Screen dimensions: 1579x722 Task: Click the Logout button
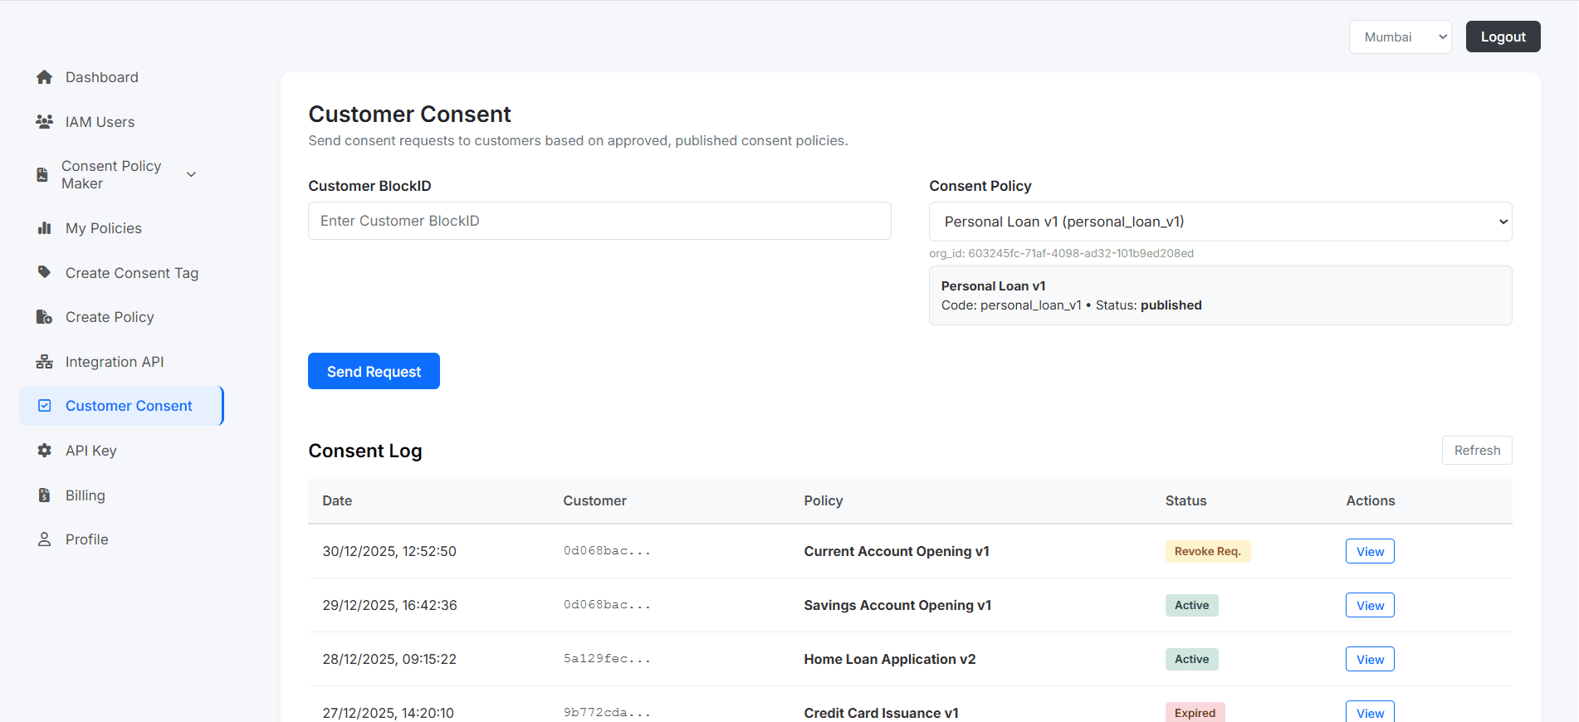pyautogui.click(x=1503, y=37)
